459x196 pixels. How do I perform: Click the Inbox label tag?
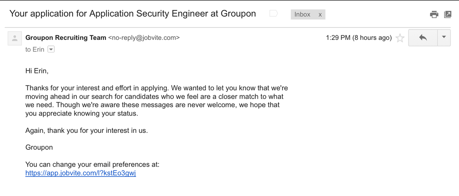[302, 14]
